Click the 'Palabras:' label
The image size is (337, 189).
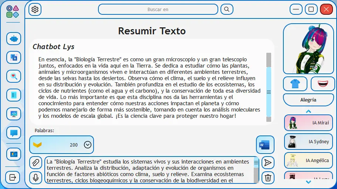pyautogui.click(x=44, y=130)
